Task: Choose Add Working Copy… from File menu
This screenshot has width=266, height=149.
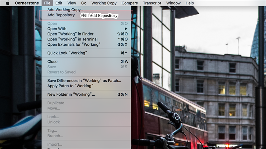Action: [x=65, y=10]
